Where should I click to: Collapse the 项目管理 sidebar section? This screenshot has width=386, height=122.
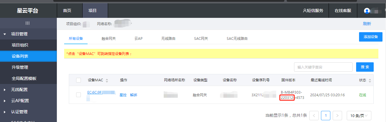pos(5,34)
